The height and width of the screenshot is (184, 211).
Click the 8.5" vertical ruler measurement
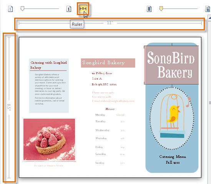tap(9, 107)
